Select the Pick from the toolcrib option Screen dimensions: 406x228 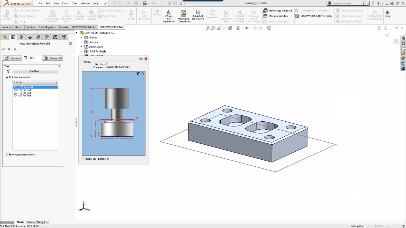click(x=7, y=77)
